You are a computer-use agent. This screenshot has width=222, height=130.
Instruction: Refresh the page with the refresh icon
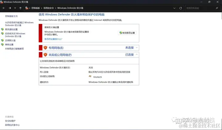click(180, 8)
